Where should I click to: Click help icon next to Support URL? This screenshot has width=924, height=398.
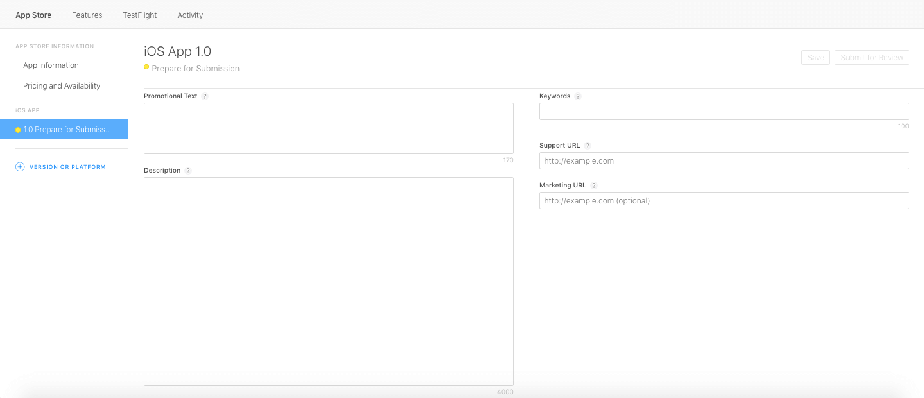click(588, 146)
